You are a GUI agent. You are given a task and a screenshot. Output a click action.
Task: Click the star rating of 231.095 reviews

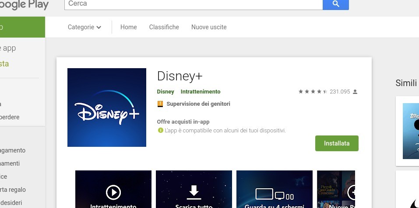(313, 92)
